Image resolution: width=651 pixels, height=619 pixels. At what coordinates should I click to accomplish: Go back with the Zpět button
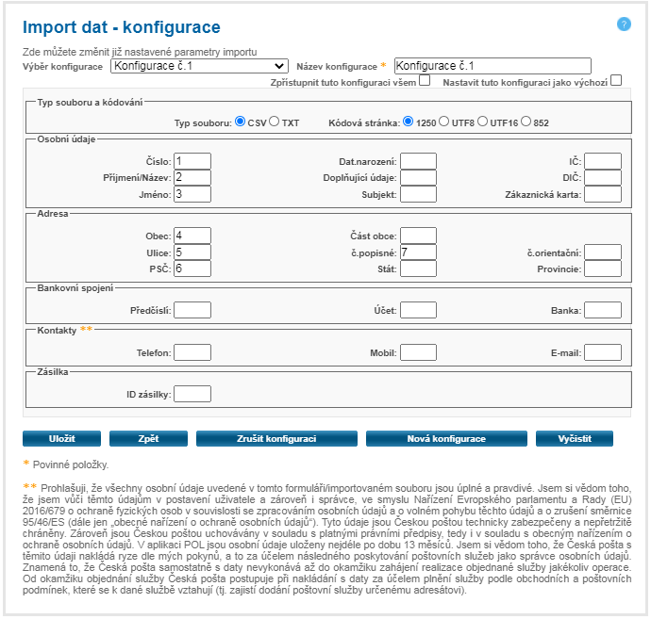147,439
